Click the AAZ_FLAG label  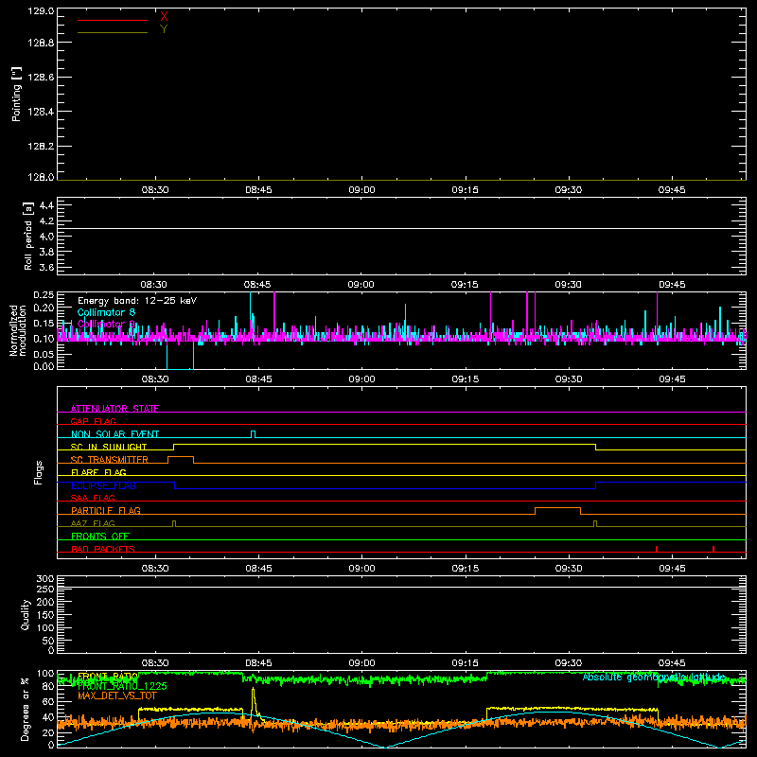pos(93,523)
